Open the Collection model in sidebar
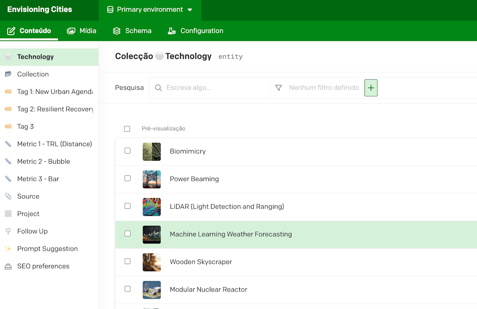The width and height of the screenshot is (477, 309). 49,74
